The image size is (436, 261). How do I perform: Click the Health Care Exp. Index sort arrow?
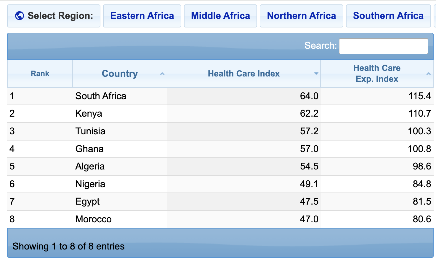coord(428,74)
